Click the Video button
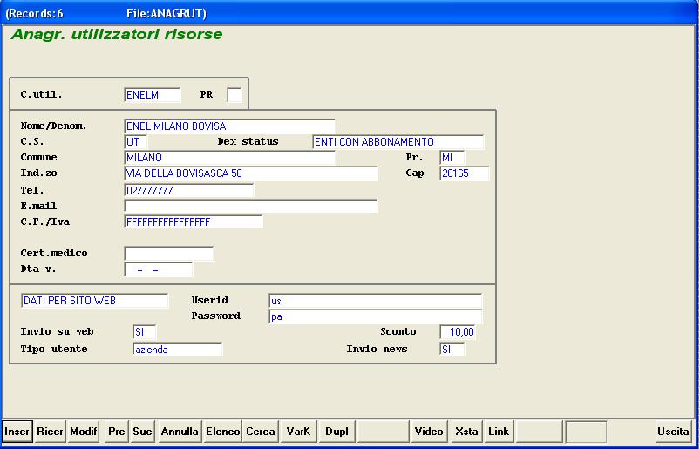Viewport: 700px width, 449px height. (429, 432)
